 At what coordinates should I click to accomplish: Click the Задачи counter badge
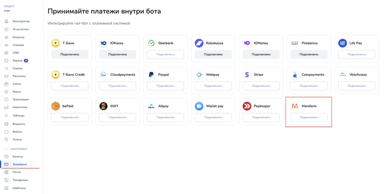coord(26,61)
